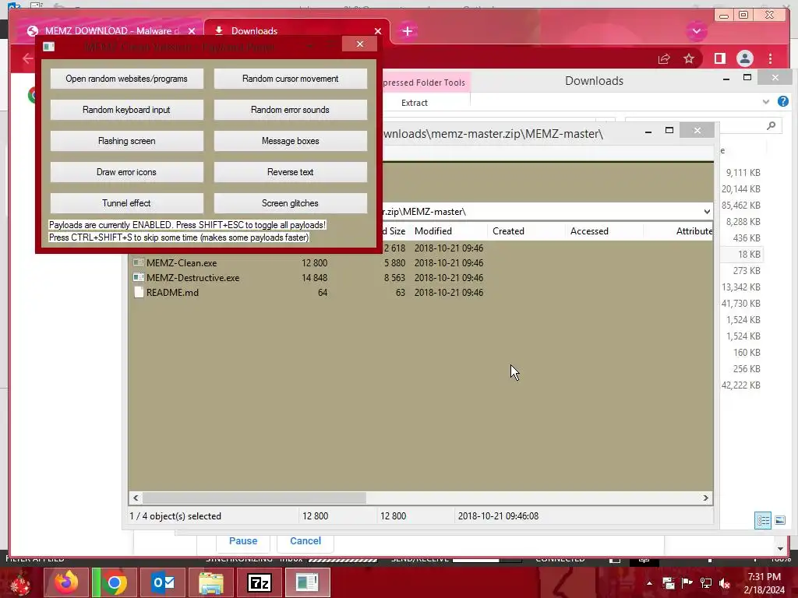Click muted volume tray icon
Viewport: 798px width, 598px height.
(725, 583)
